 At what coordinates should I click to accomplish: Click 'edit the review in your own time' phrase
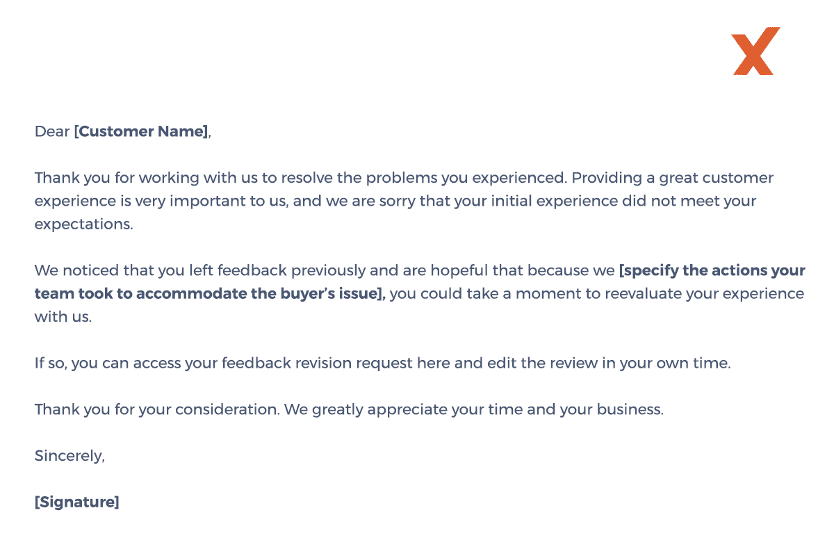pos(607,363)
